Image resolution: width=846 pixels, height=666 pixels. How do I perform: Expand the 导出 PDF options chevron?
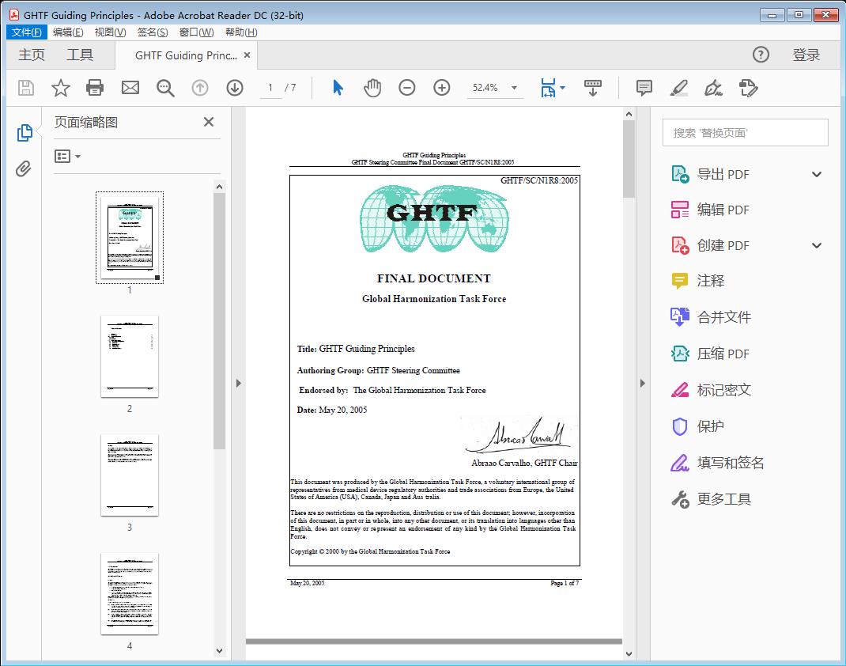point(817,173)
